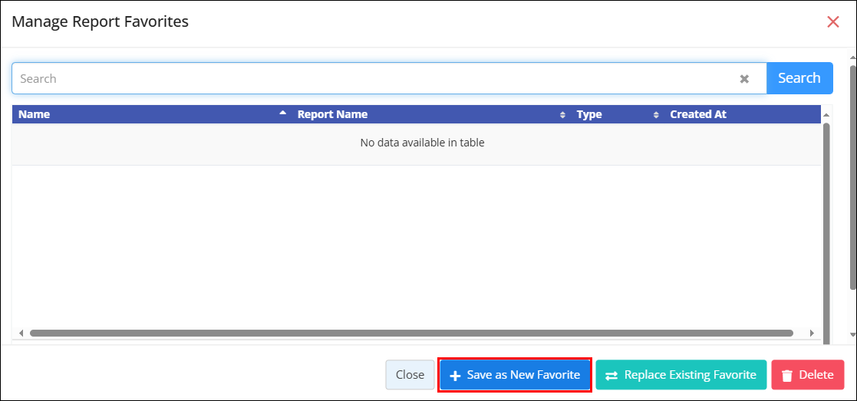Image resolution: width=857 pixels, height=401 pixels.
Task: Click the blue Search button
Action: [x=799, y=78]
